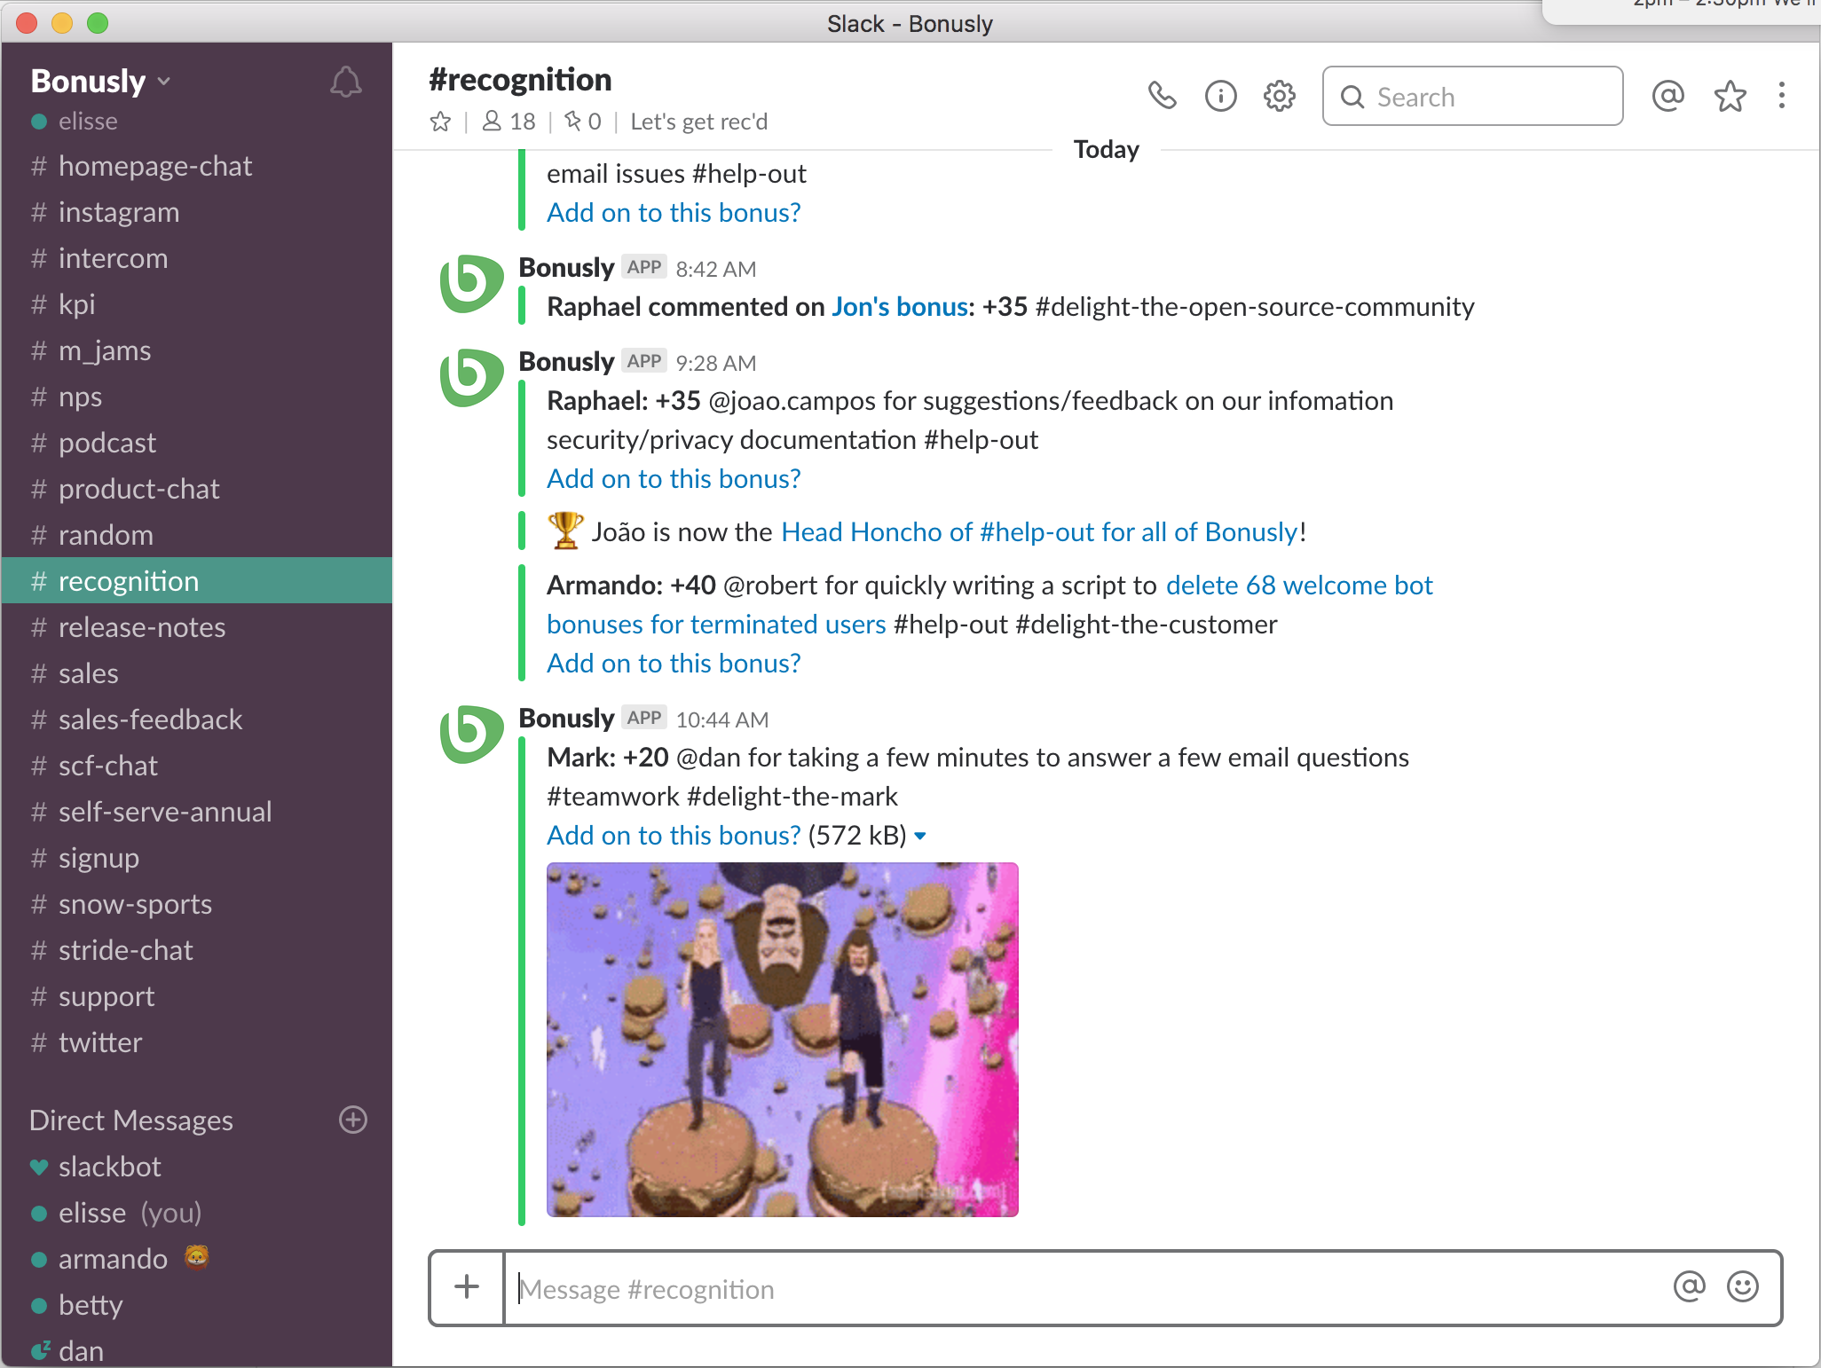Click the plus attachment button in message box
The width and height of the screenshot is (1821, 1368).
click(x=467, y=1287)
